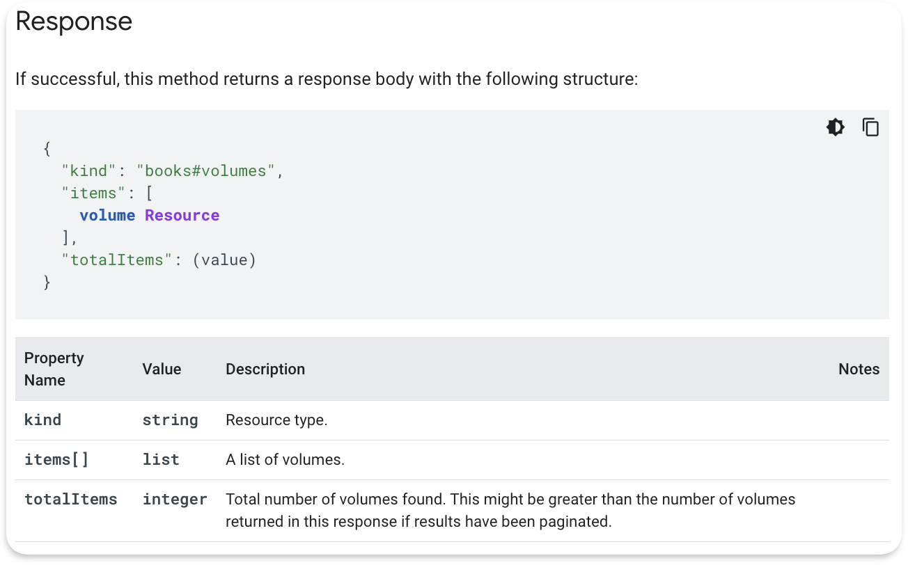Click the (value) placeholder in code
The image size is (908, 565).
tap(224, 260)
